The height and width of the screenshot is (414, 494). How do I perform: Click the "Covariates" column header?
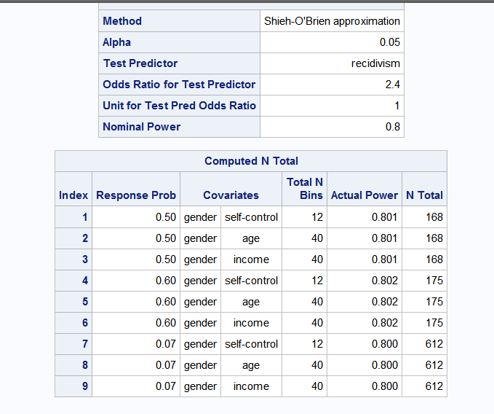pos(231,195)
